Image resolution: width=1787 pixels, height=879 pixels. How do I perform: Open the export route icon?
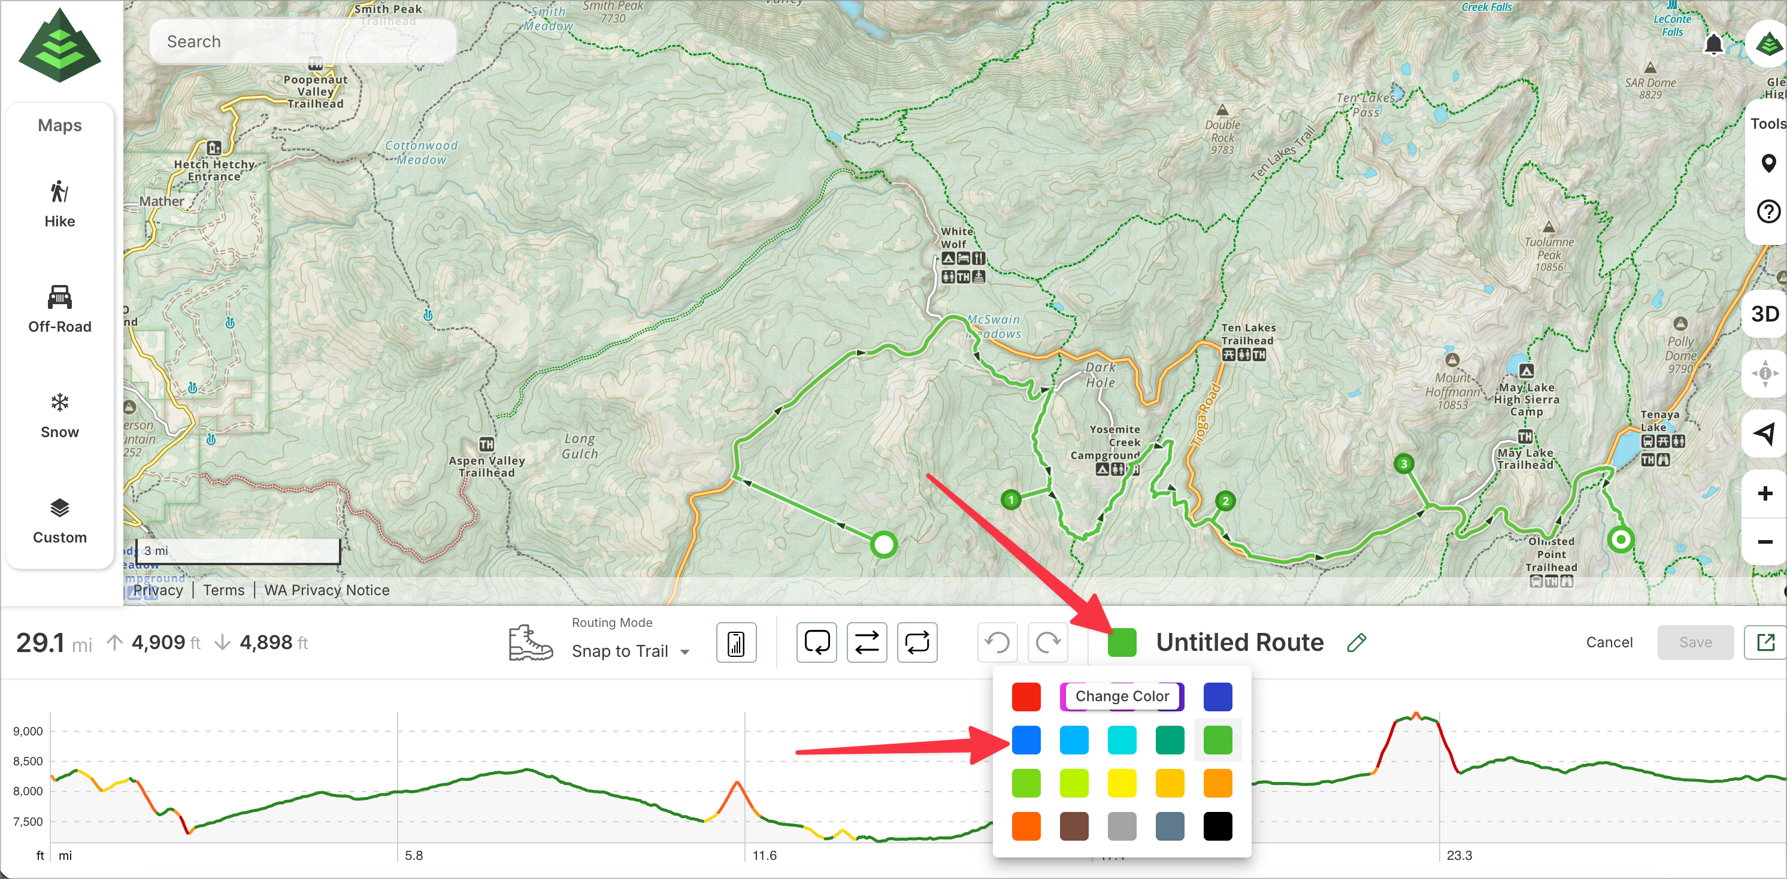pyautogui.click(x=1765, y=642)
